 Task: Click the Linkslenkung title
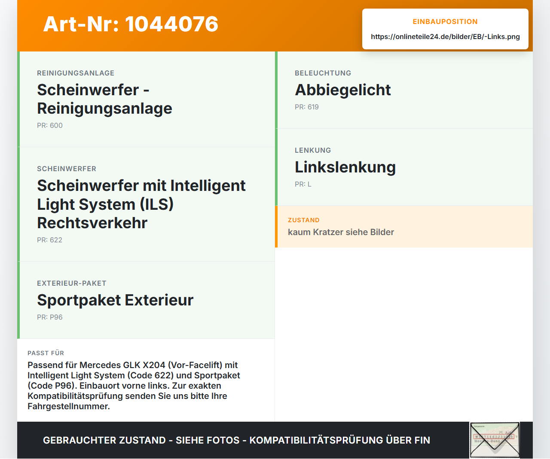coord(345,167)
